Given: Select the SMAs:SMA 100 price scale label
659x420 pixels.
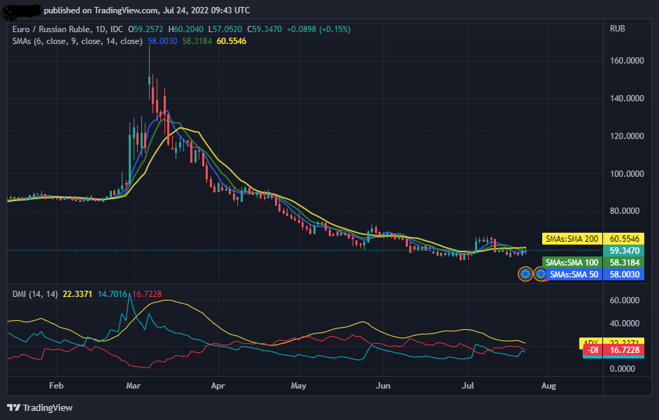Looking at the screenshot, I should (572, 263).
